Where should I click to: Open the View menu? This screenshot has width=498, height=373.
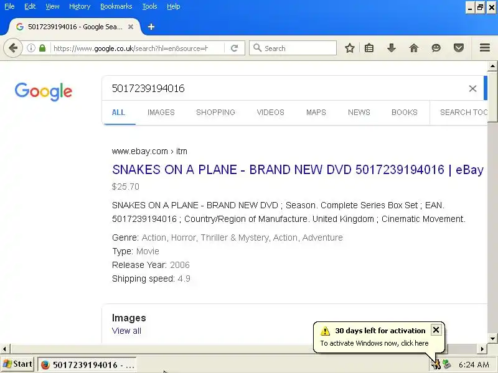pos(52,6)
